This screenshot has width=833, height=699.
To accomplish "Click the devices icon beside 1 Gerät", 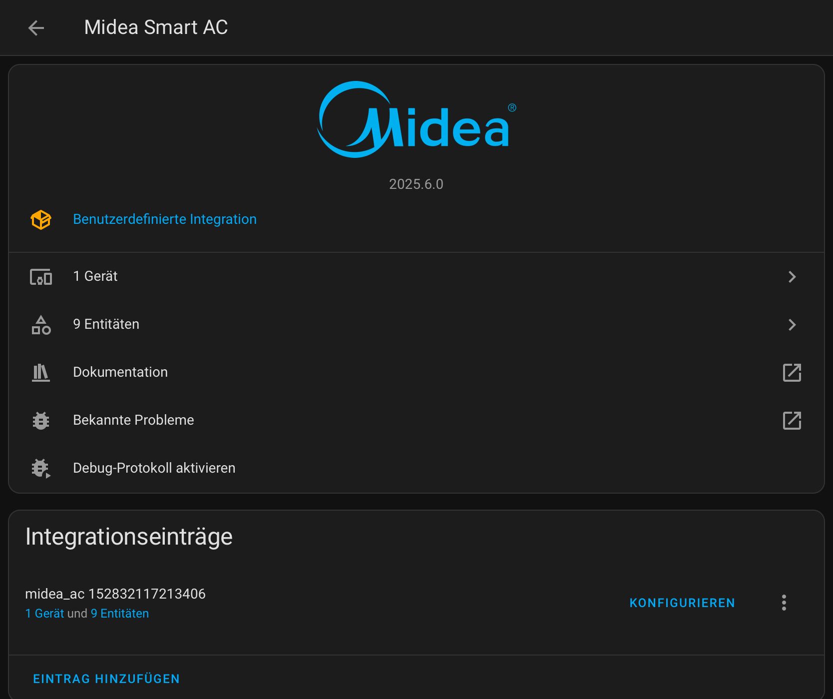I will pyautogui.click(x=41, y=277).
